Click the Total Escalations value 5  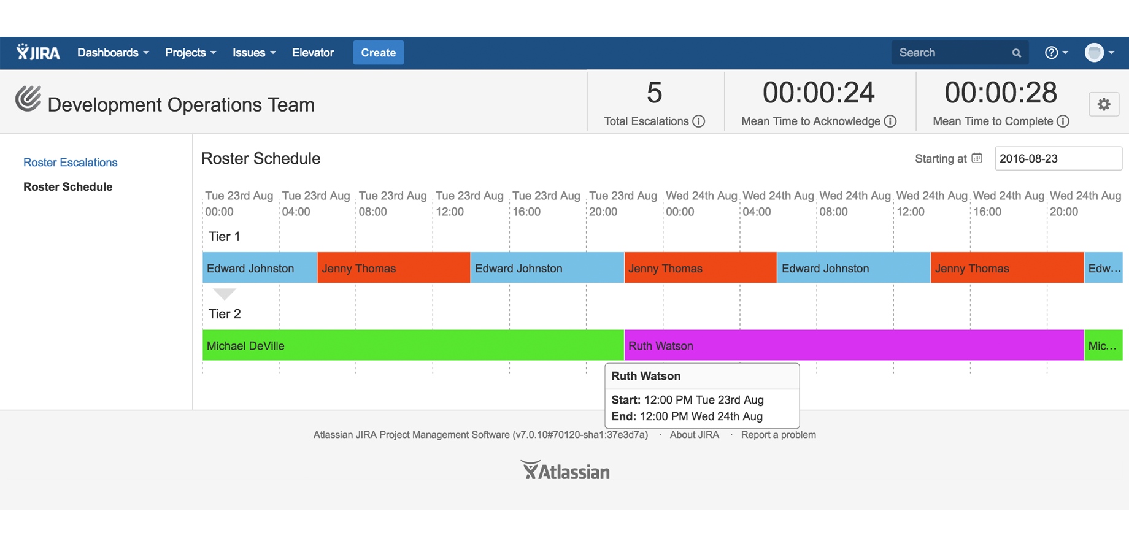655,93
